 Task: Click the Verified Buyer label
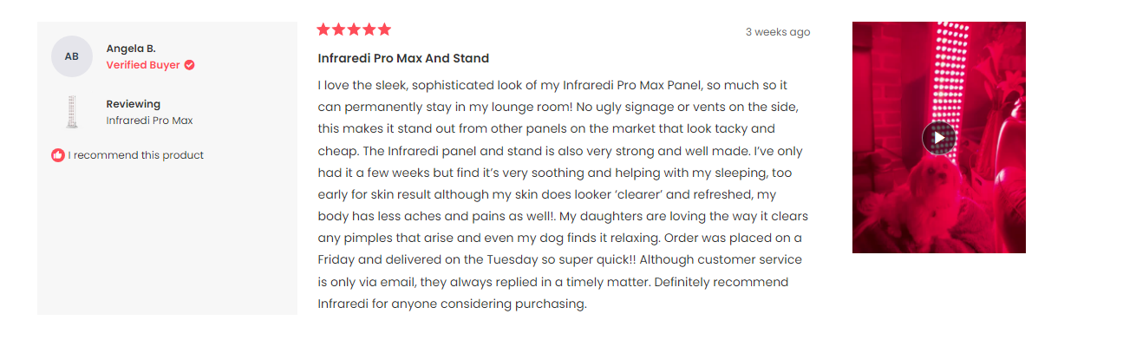[x=143, y=65]
